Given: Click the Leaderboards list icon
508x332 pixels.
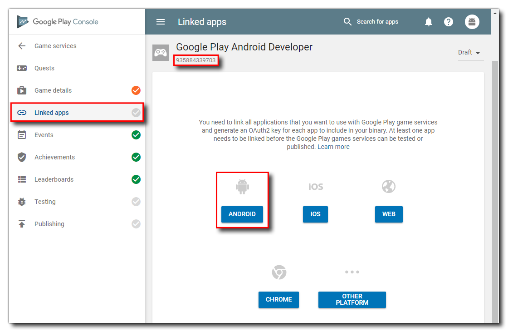Looking at the screenshot, I should [x=22, y=179].
